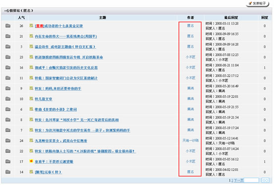Click the folder icon in the popularity 21 row
This screenshot has height=185, width=274.
click(8, 36)
